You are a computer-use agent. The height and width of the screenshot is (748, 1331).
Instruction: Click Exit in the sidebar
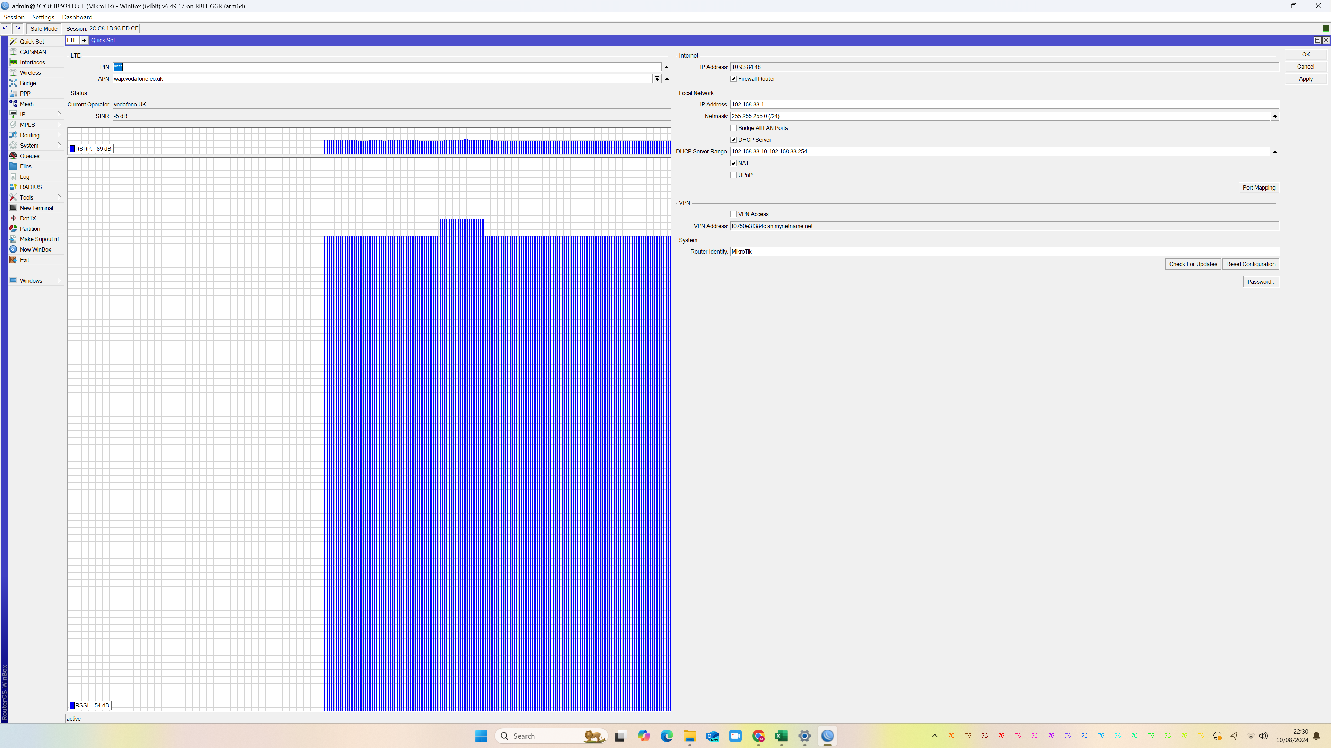pyautogui.click(x=24, y=260)
